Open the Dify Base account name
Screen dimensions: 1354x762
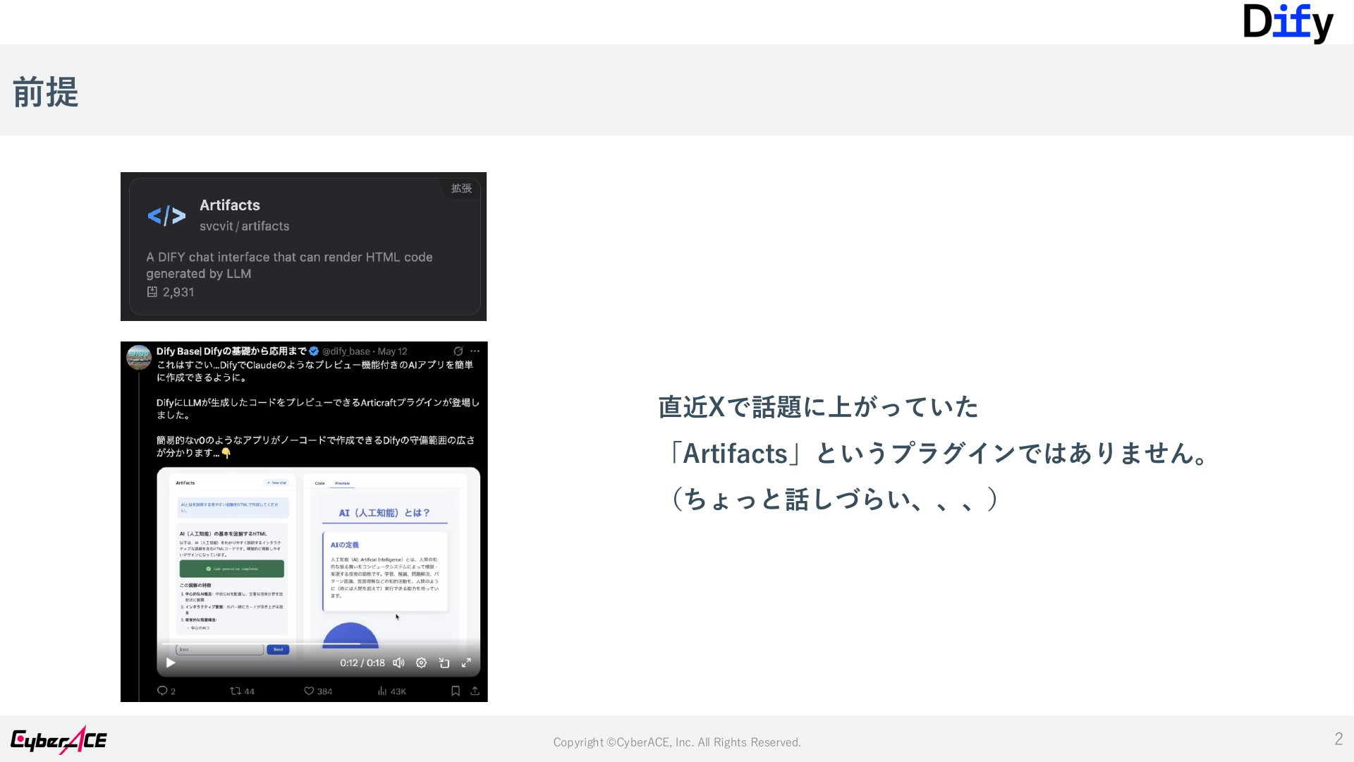coord(231,351)
